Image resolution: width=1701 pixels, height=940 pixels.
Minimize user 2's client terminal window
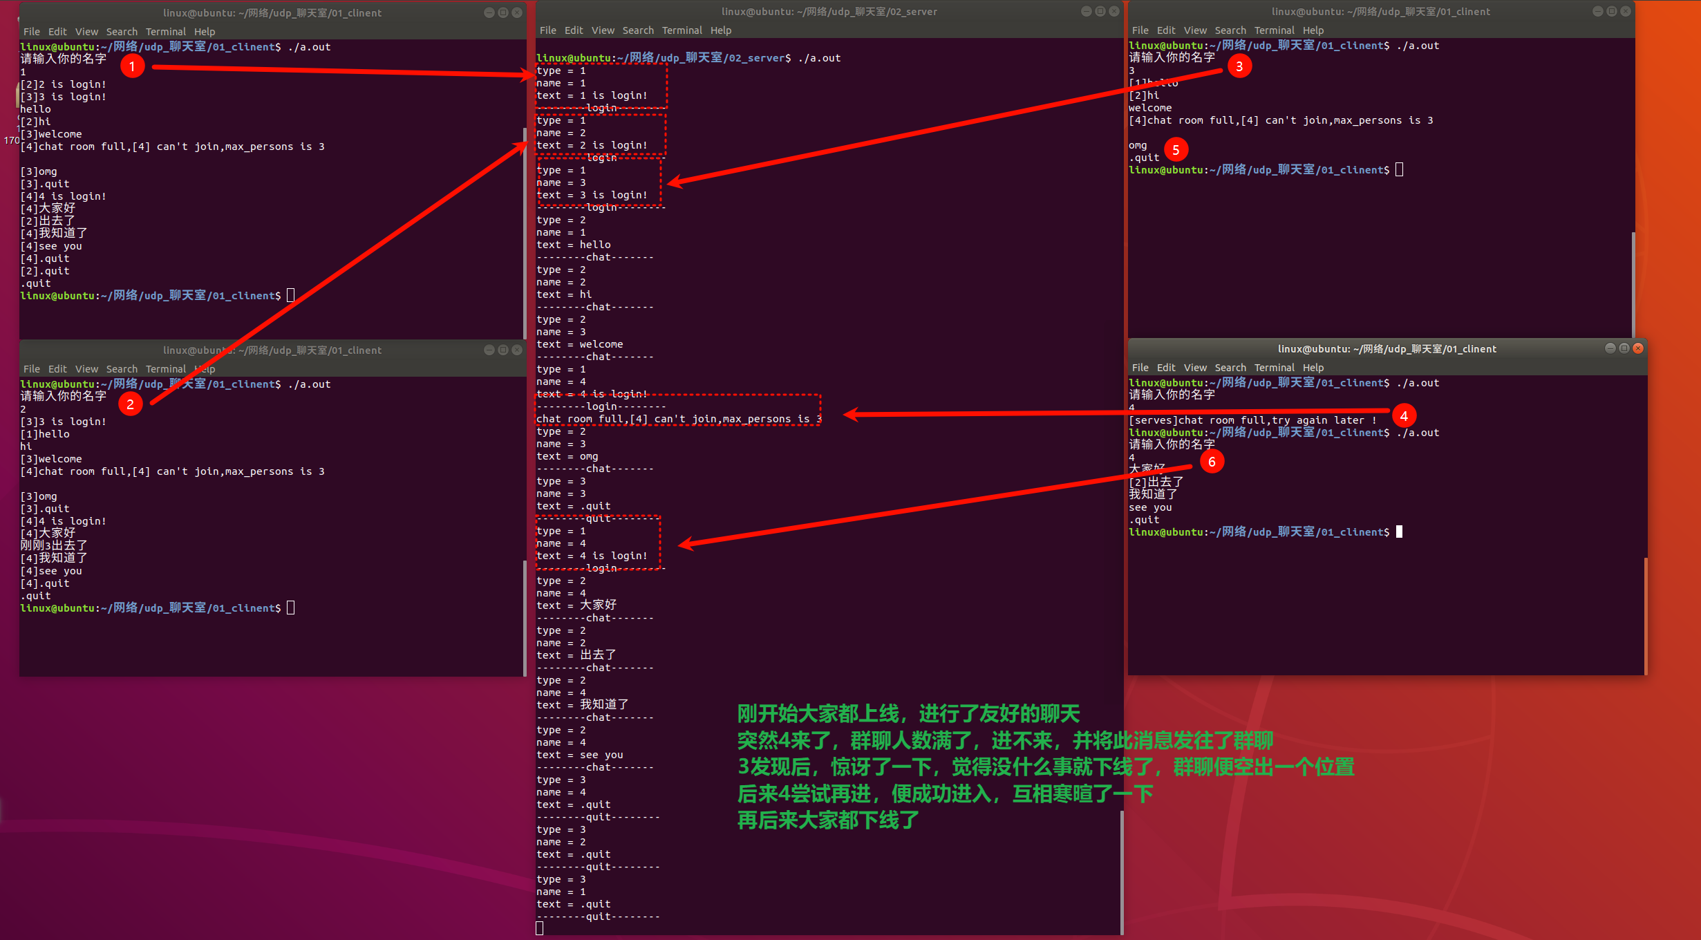489,350
